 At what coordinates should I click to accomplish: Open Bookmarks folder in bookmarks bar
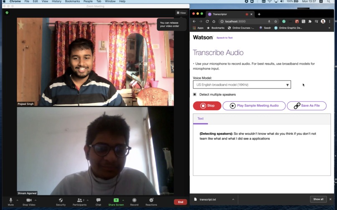coord(216,28)
